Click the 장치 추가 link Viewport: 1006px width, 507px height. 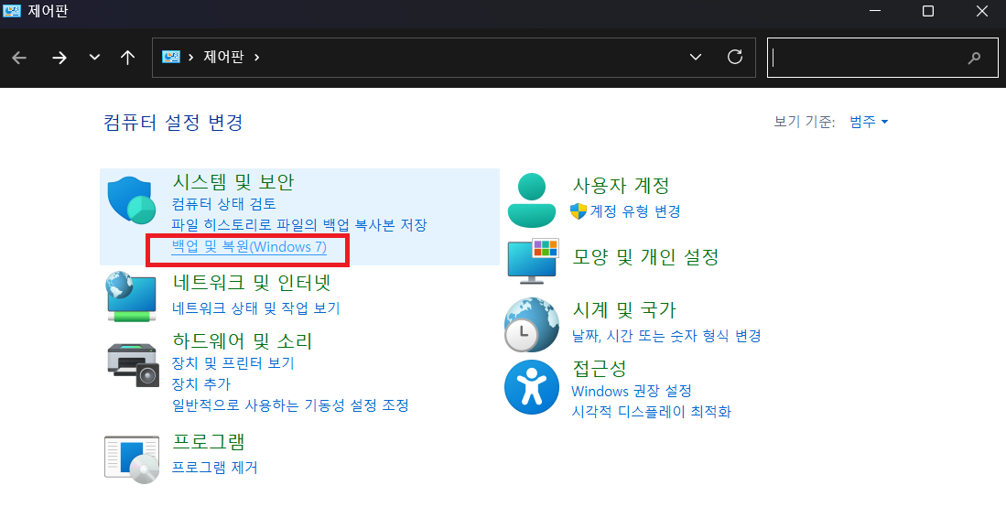pos(200,384)
